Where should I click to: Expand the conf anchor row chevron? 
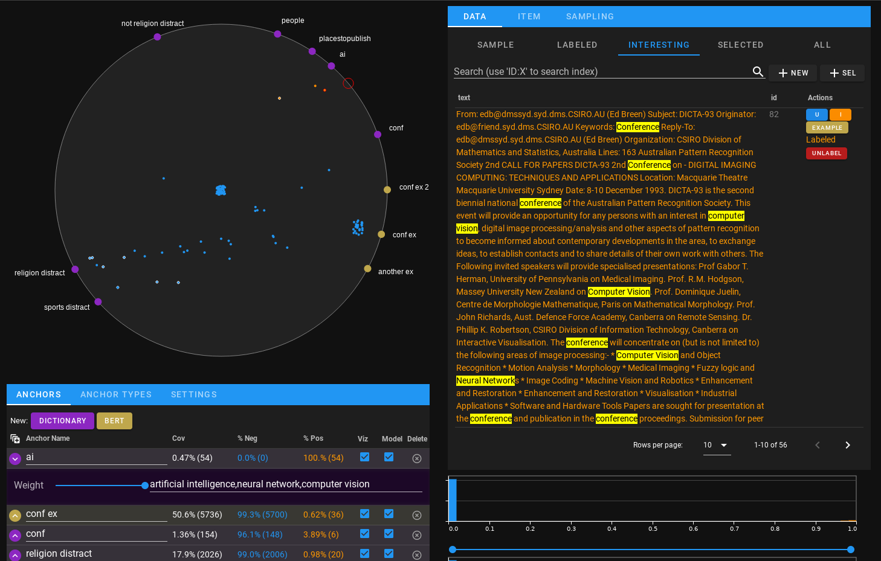tap(15, 534)
